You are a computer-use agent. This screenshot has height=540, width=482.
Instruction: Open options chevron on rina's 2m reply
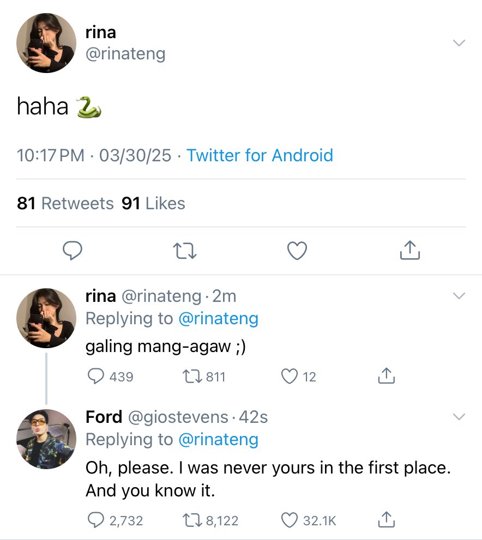459,296
